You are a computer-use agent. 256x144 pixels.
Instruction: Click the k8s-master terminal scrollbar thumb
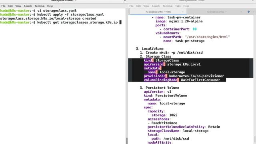point(127,141)
